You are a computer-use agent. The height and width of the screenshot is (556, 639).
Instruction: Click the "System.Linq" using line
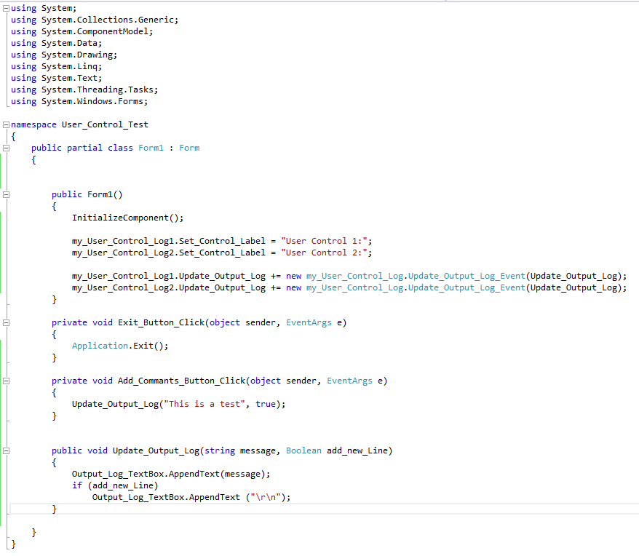click(56, 66)
